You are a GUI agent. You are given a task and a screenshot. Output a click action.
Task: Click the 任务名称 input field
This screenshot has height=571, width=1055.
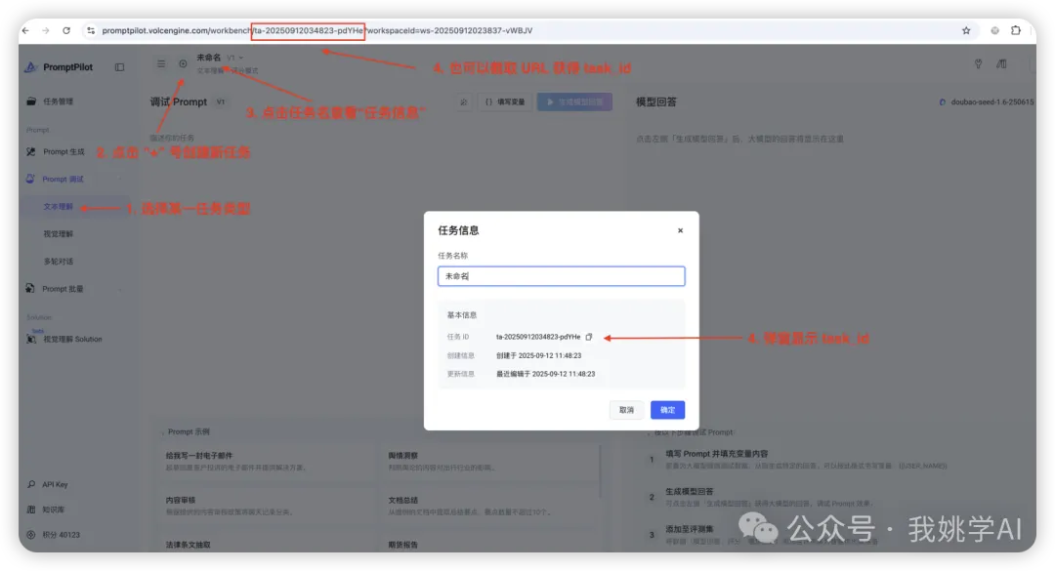(x=561, y=276)
